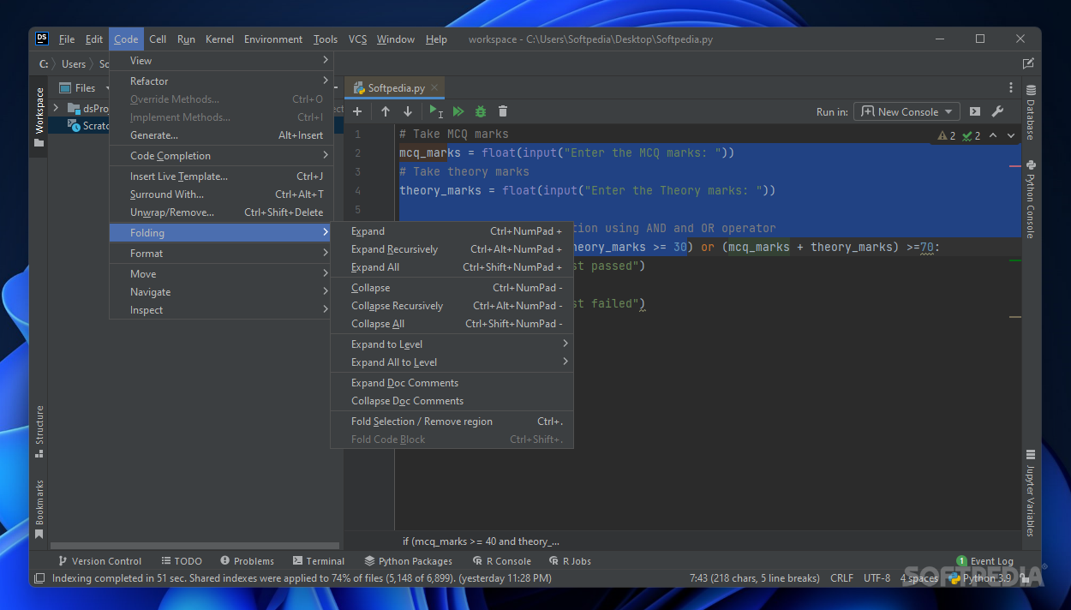Screen dimensions: 1071x610
Task: Choose Surround With... menu entry
Action: [221, 194]
